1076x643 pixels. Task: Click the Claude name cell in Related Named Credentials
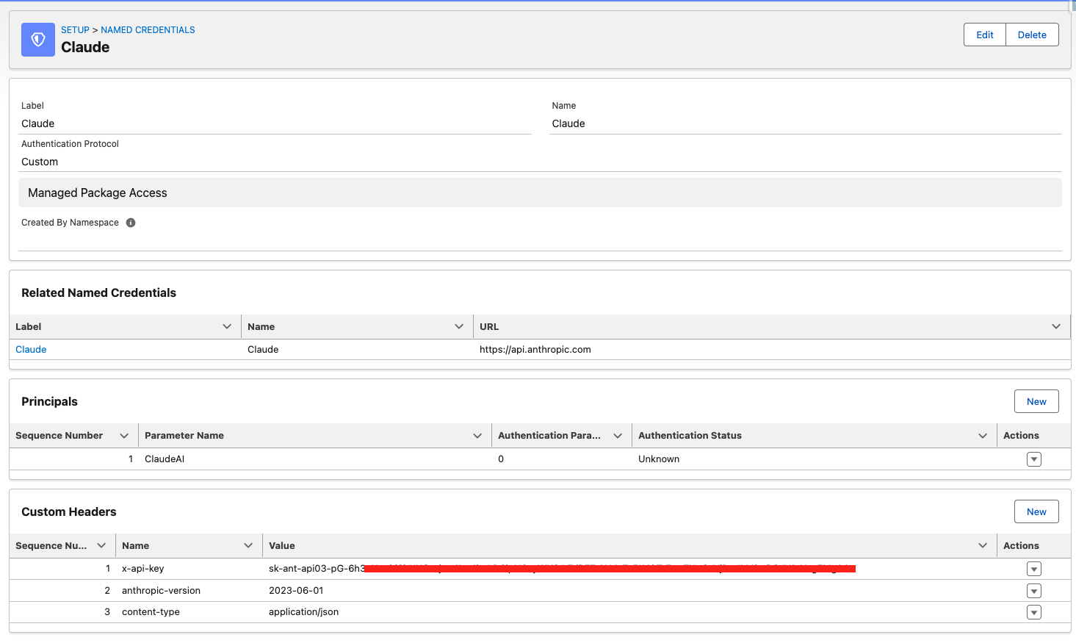(x=263, y=350)
